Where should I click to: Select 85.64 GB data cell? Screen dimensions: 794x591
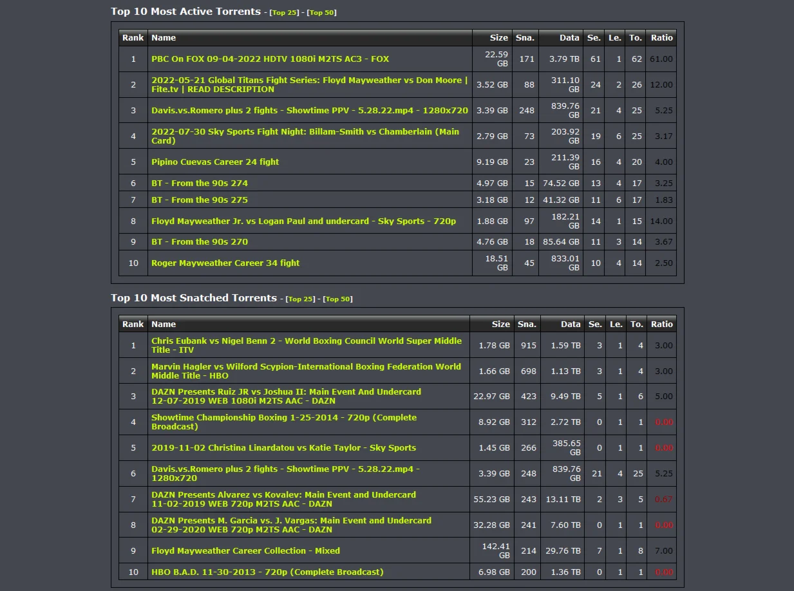(x=561, y=241)
